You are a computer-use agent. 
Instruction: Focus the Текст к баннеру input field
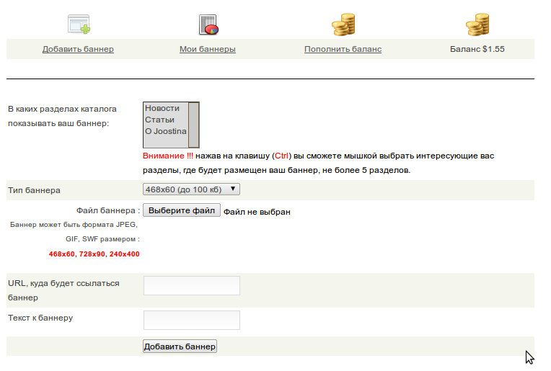pyautogui.click(x=192, y=320)
